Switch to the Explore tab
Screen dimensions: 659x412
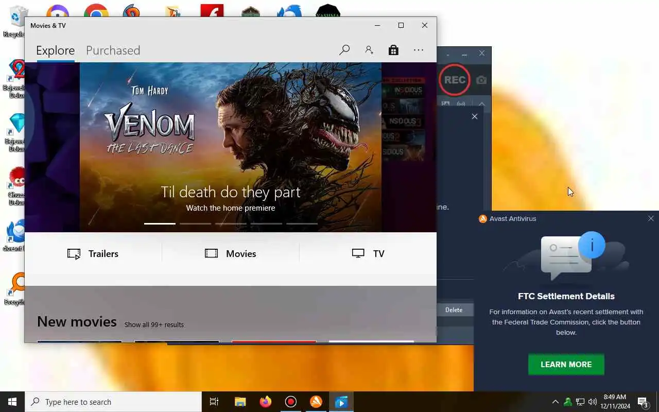click(55, 50)
